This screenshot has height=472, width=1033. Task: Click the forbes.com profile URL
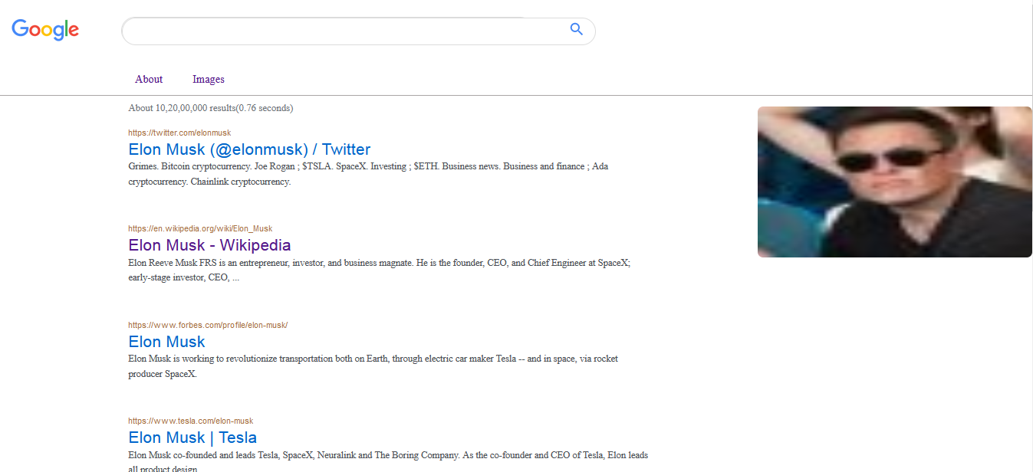[208, 325]
